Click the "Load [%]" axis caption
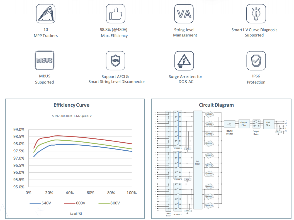 coord(76,214)
